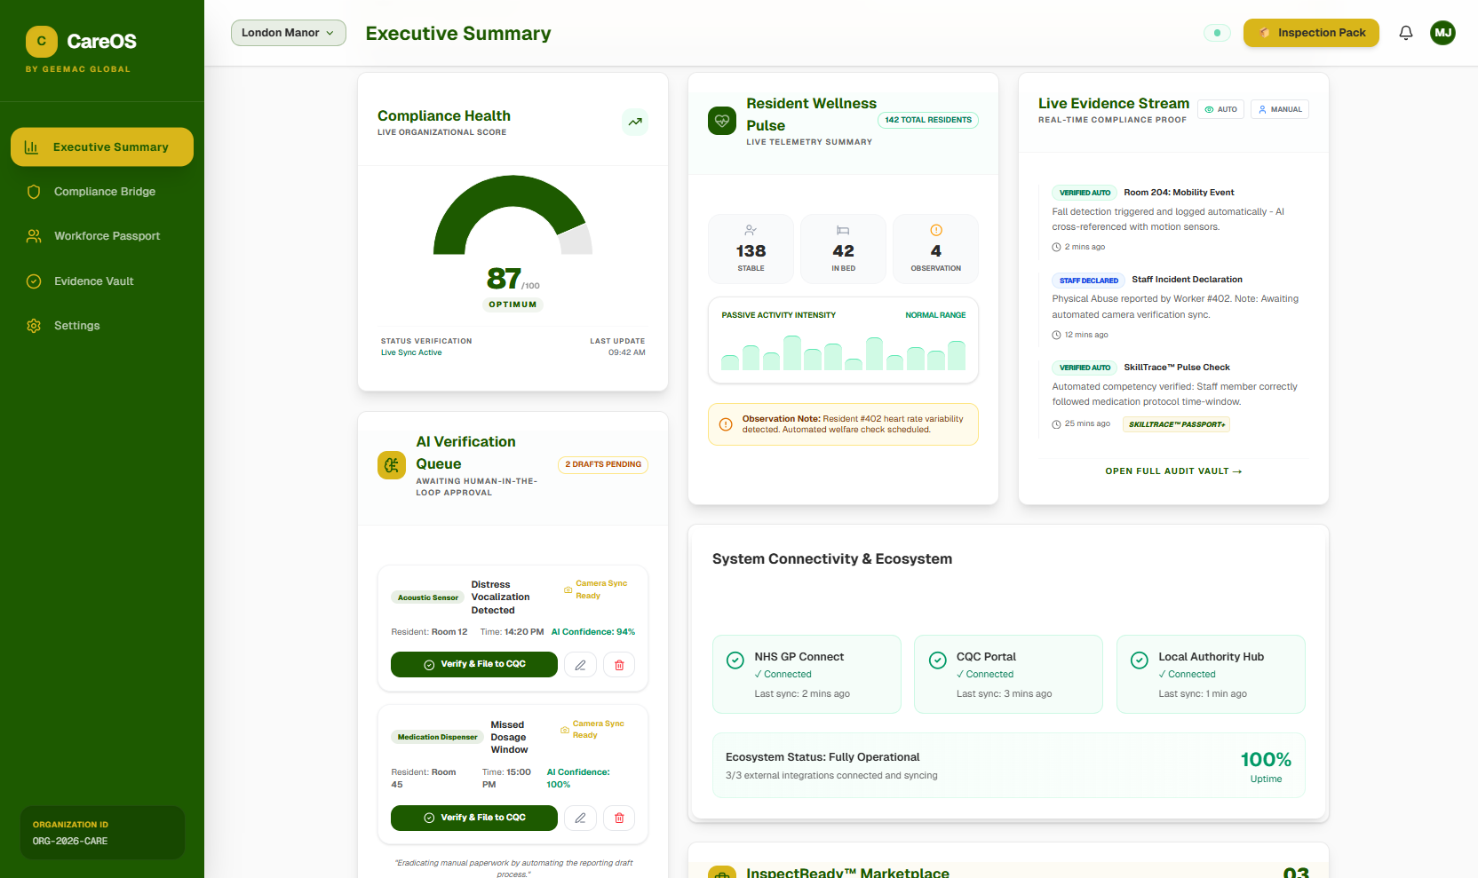Click the compliance score gauge arc
Viewport: 1478px width, 878px height.
pos(513,215)
